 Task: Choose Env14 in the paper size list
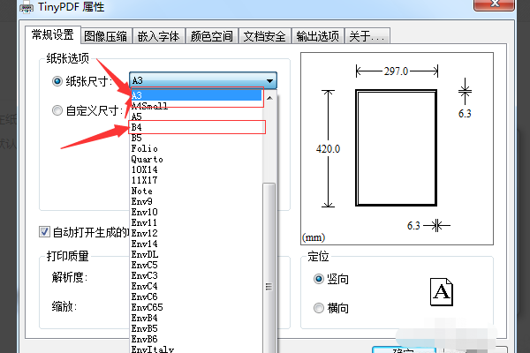(x=196, y=244)
